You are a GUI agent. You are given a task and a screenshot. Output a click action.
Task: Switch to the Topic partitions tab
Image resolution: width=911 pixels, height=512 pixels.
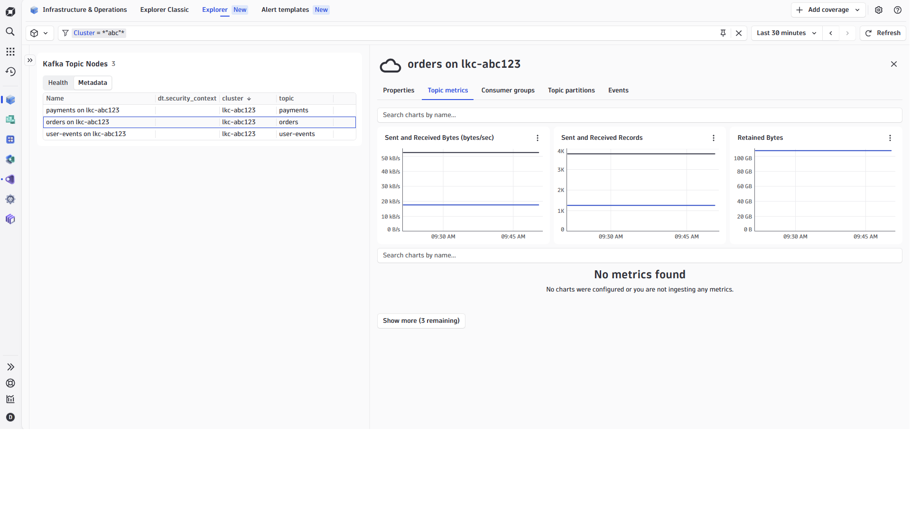(x=571, y=91)
